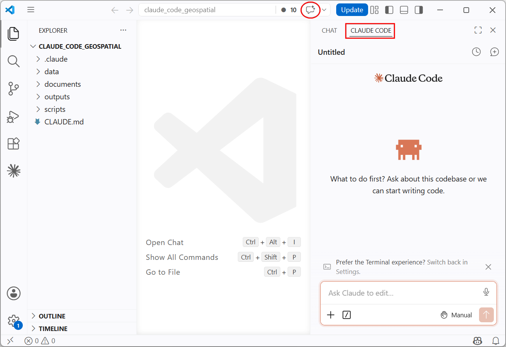Open the hamburger application menu
The width and height of the screenshot is (506, 347).
[31, 10]
